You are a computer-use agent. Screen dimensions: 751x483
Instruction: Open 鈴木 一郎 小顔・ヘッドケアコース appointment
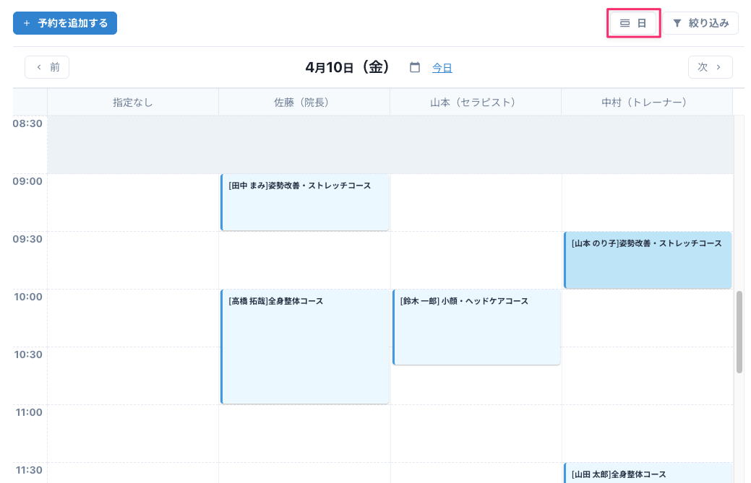[x=476, y=327]
